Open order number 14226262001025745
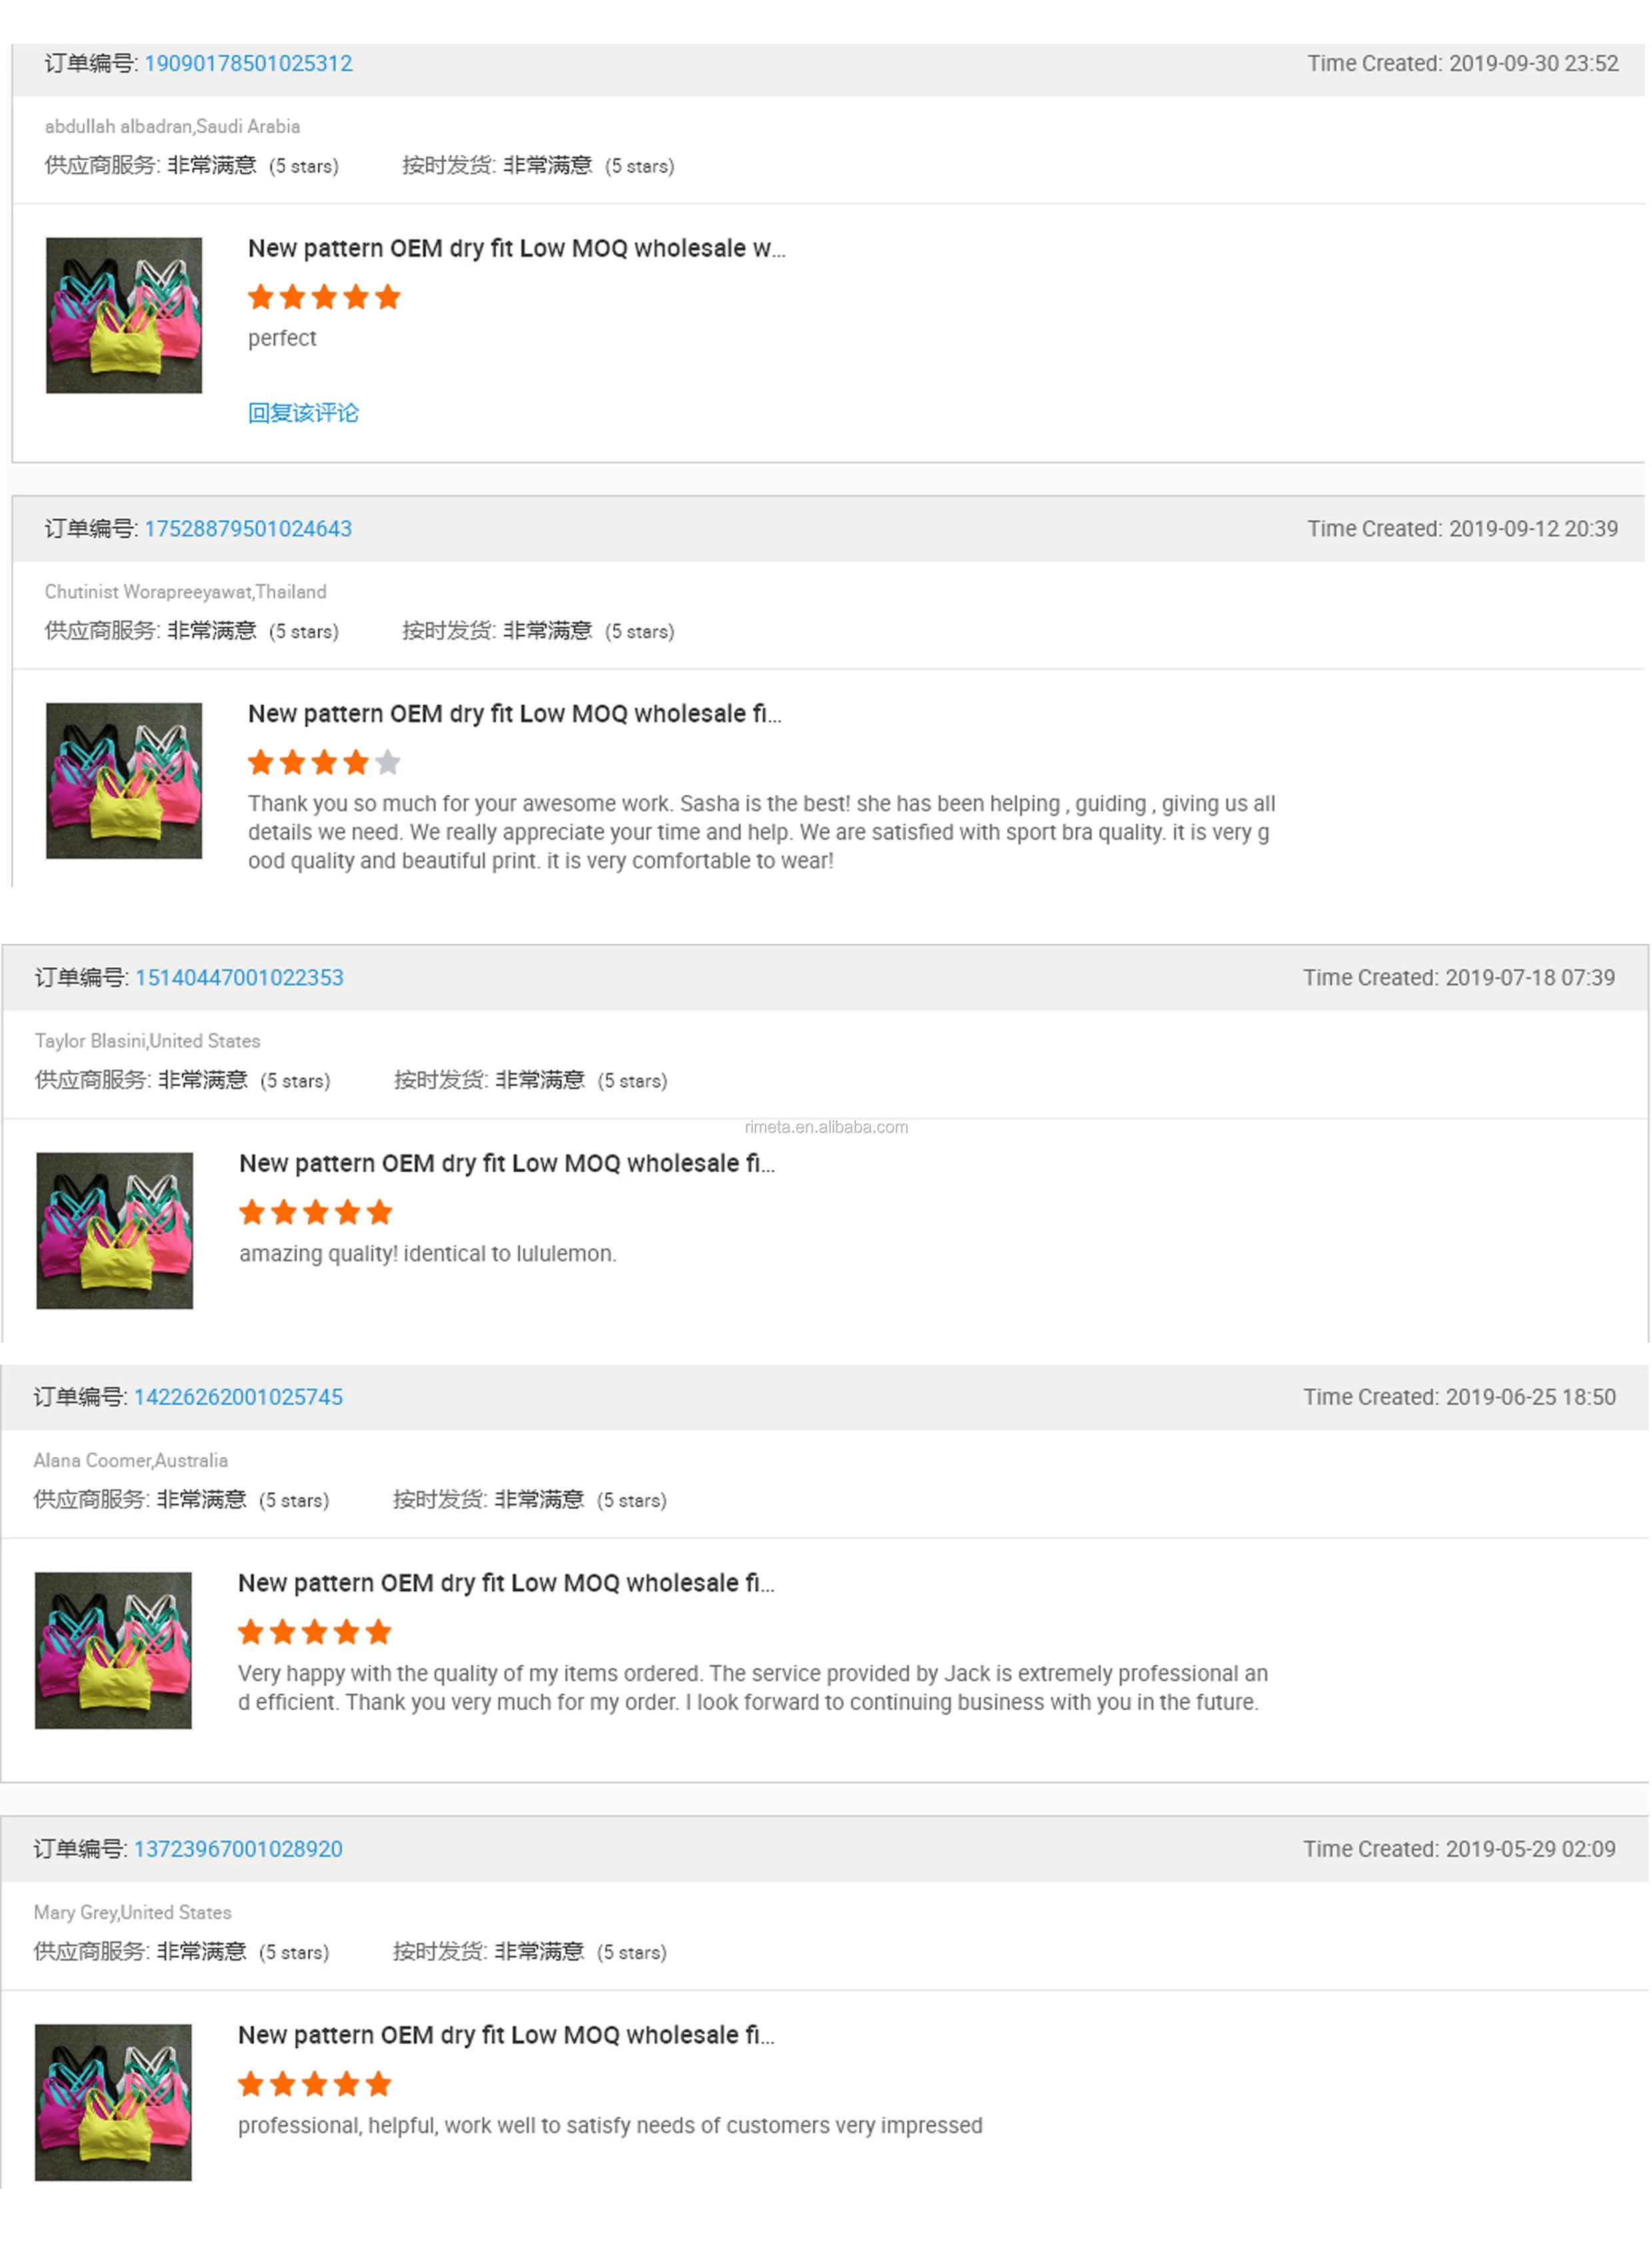The width and height of the screenshot is (1652, 2252). point(238,1397)
